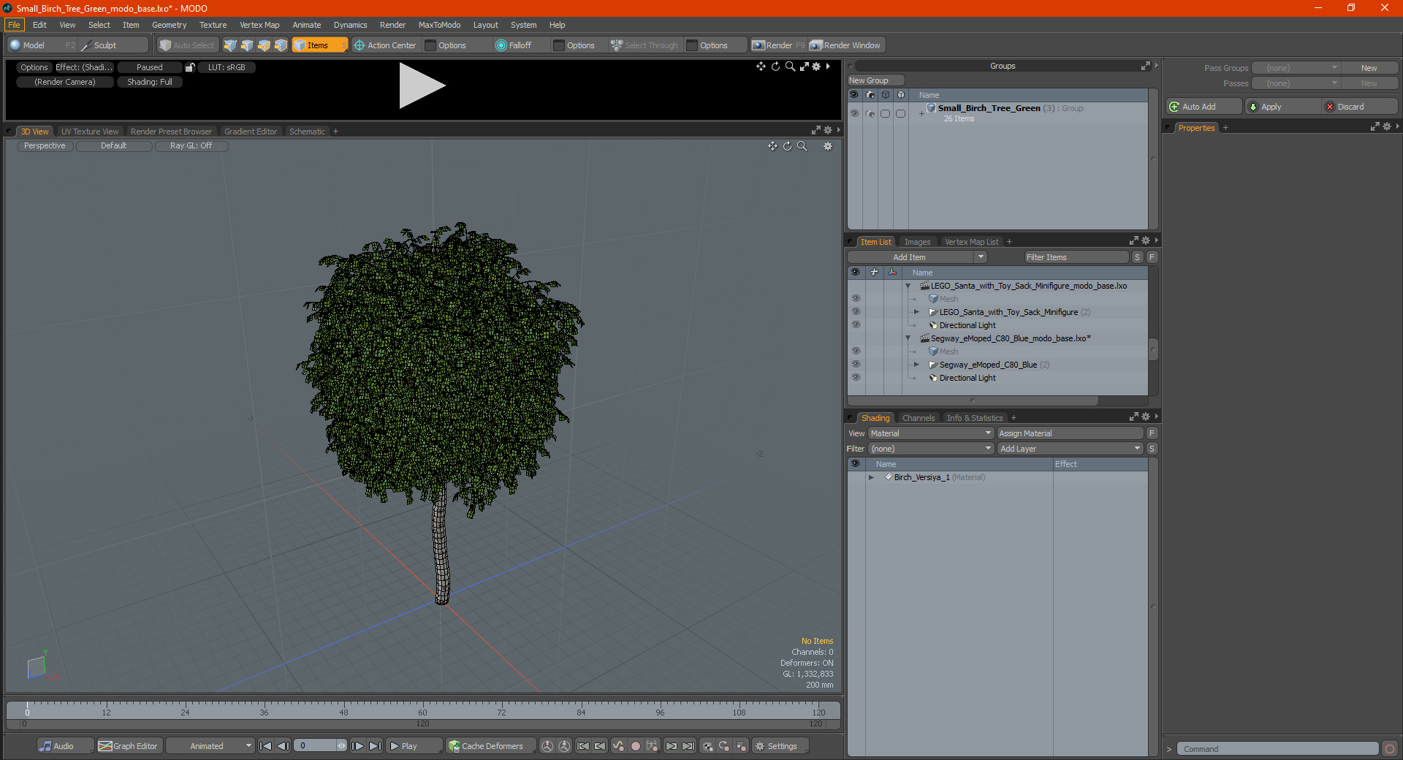1403x760 pixels.
Task: Activate polygons selection mode cube icon
Action: 264,45
